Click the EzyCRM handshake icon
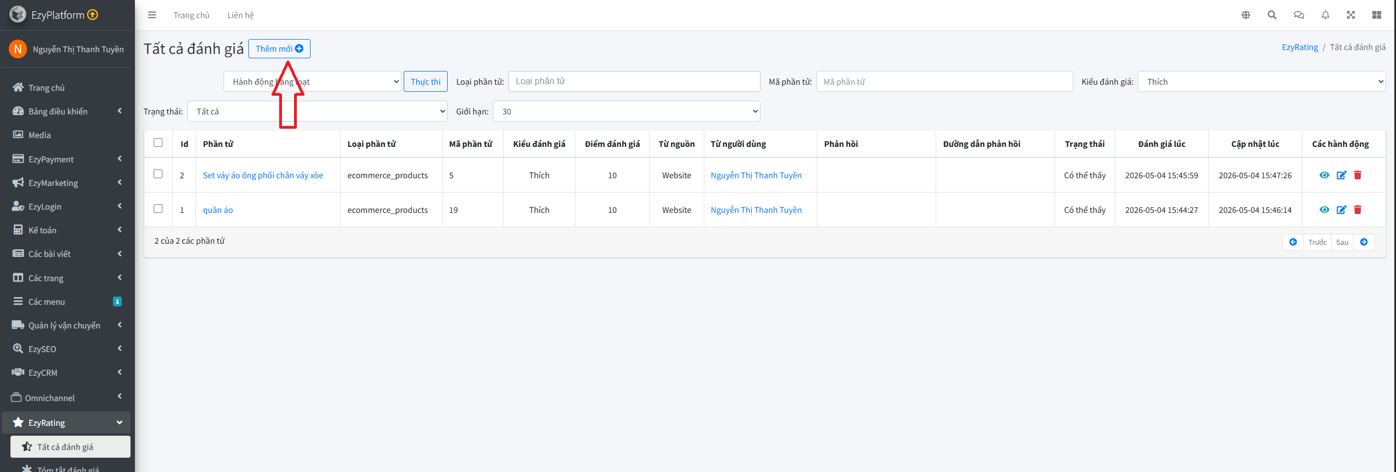This screenshot has width=1396, height=472. tap(18, 372)
